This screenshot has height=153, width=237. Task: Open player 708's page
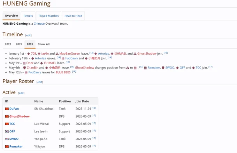33,54
